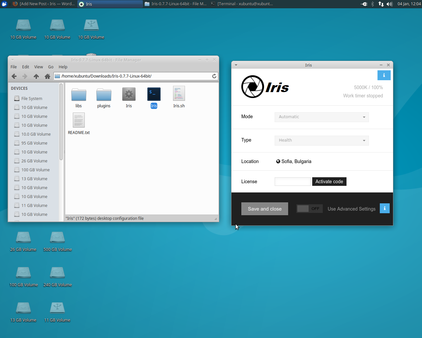Switch to the Add New Post WordPress taskbar window
Screen dimensions: 422x338
click(x=44, y=4)
